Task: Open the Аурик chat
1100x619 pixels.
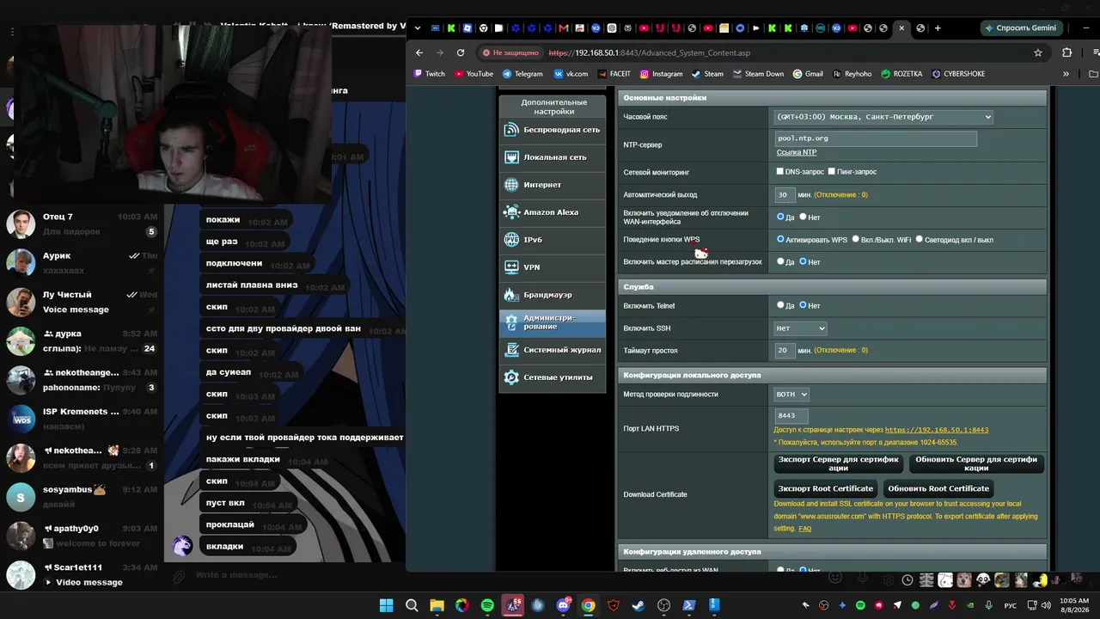Action: (x=82, y=263)
